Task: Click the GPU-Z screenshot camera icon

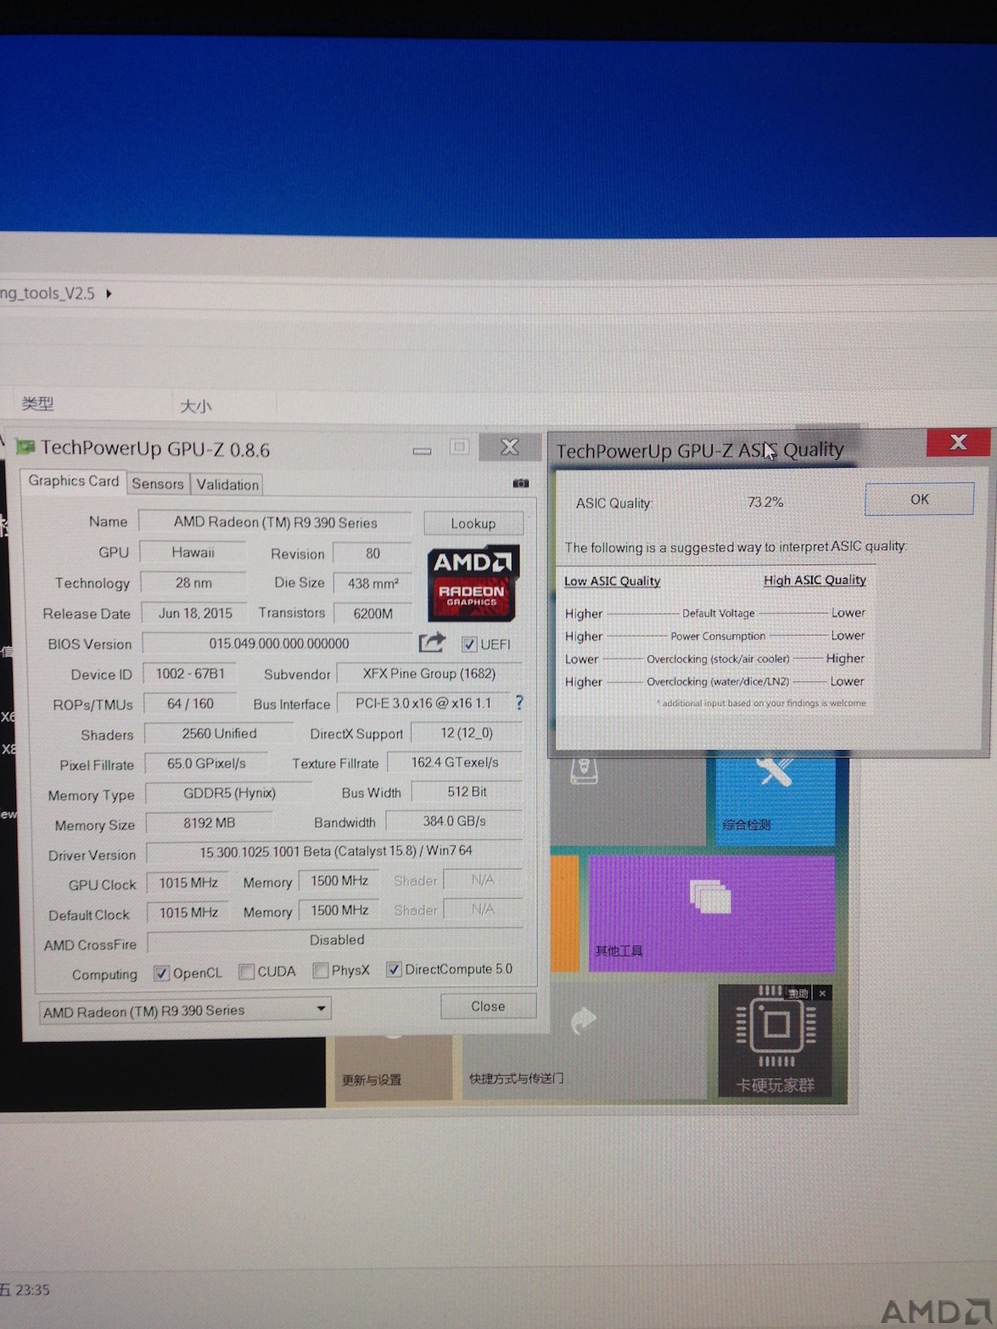Action: (521, 483)
